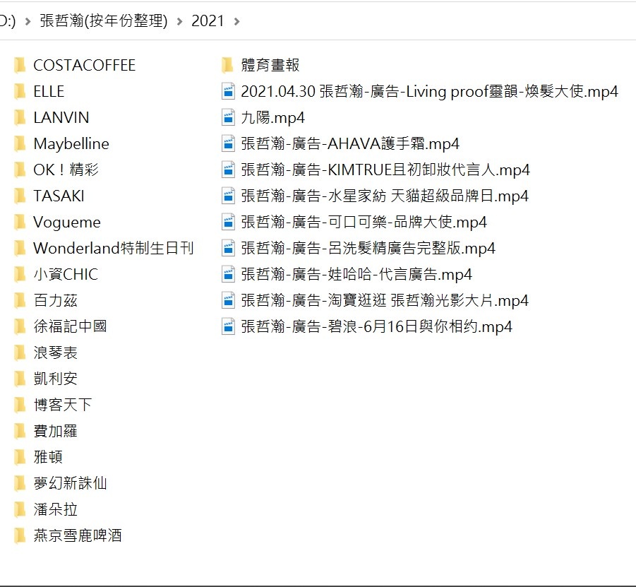Select the 徐福記中國 folder name
Image resolution: width=636 pixels, height=587 pixels.
click(x=70, y=326)
